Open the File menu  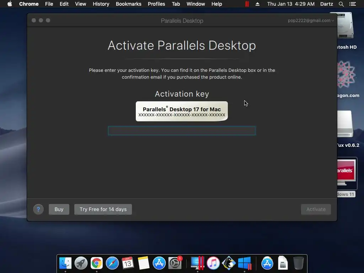[x=49, y=4]
